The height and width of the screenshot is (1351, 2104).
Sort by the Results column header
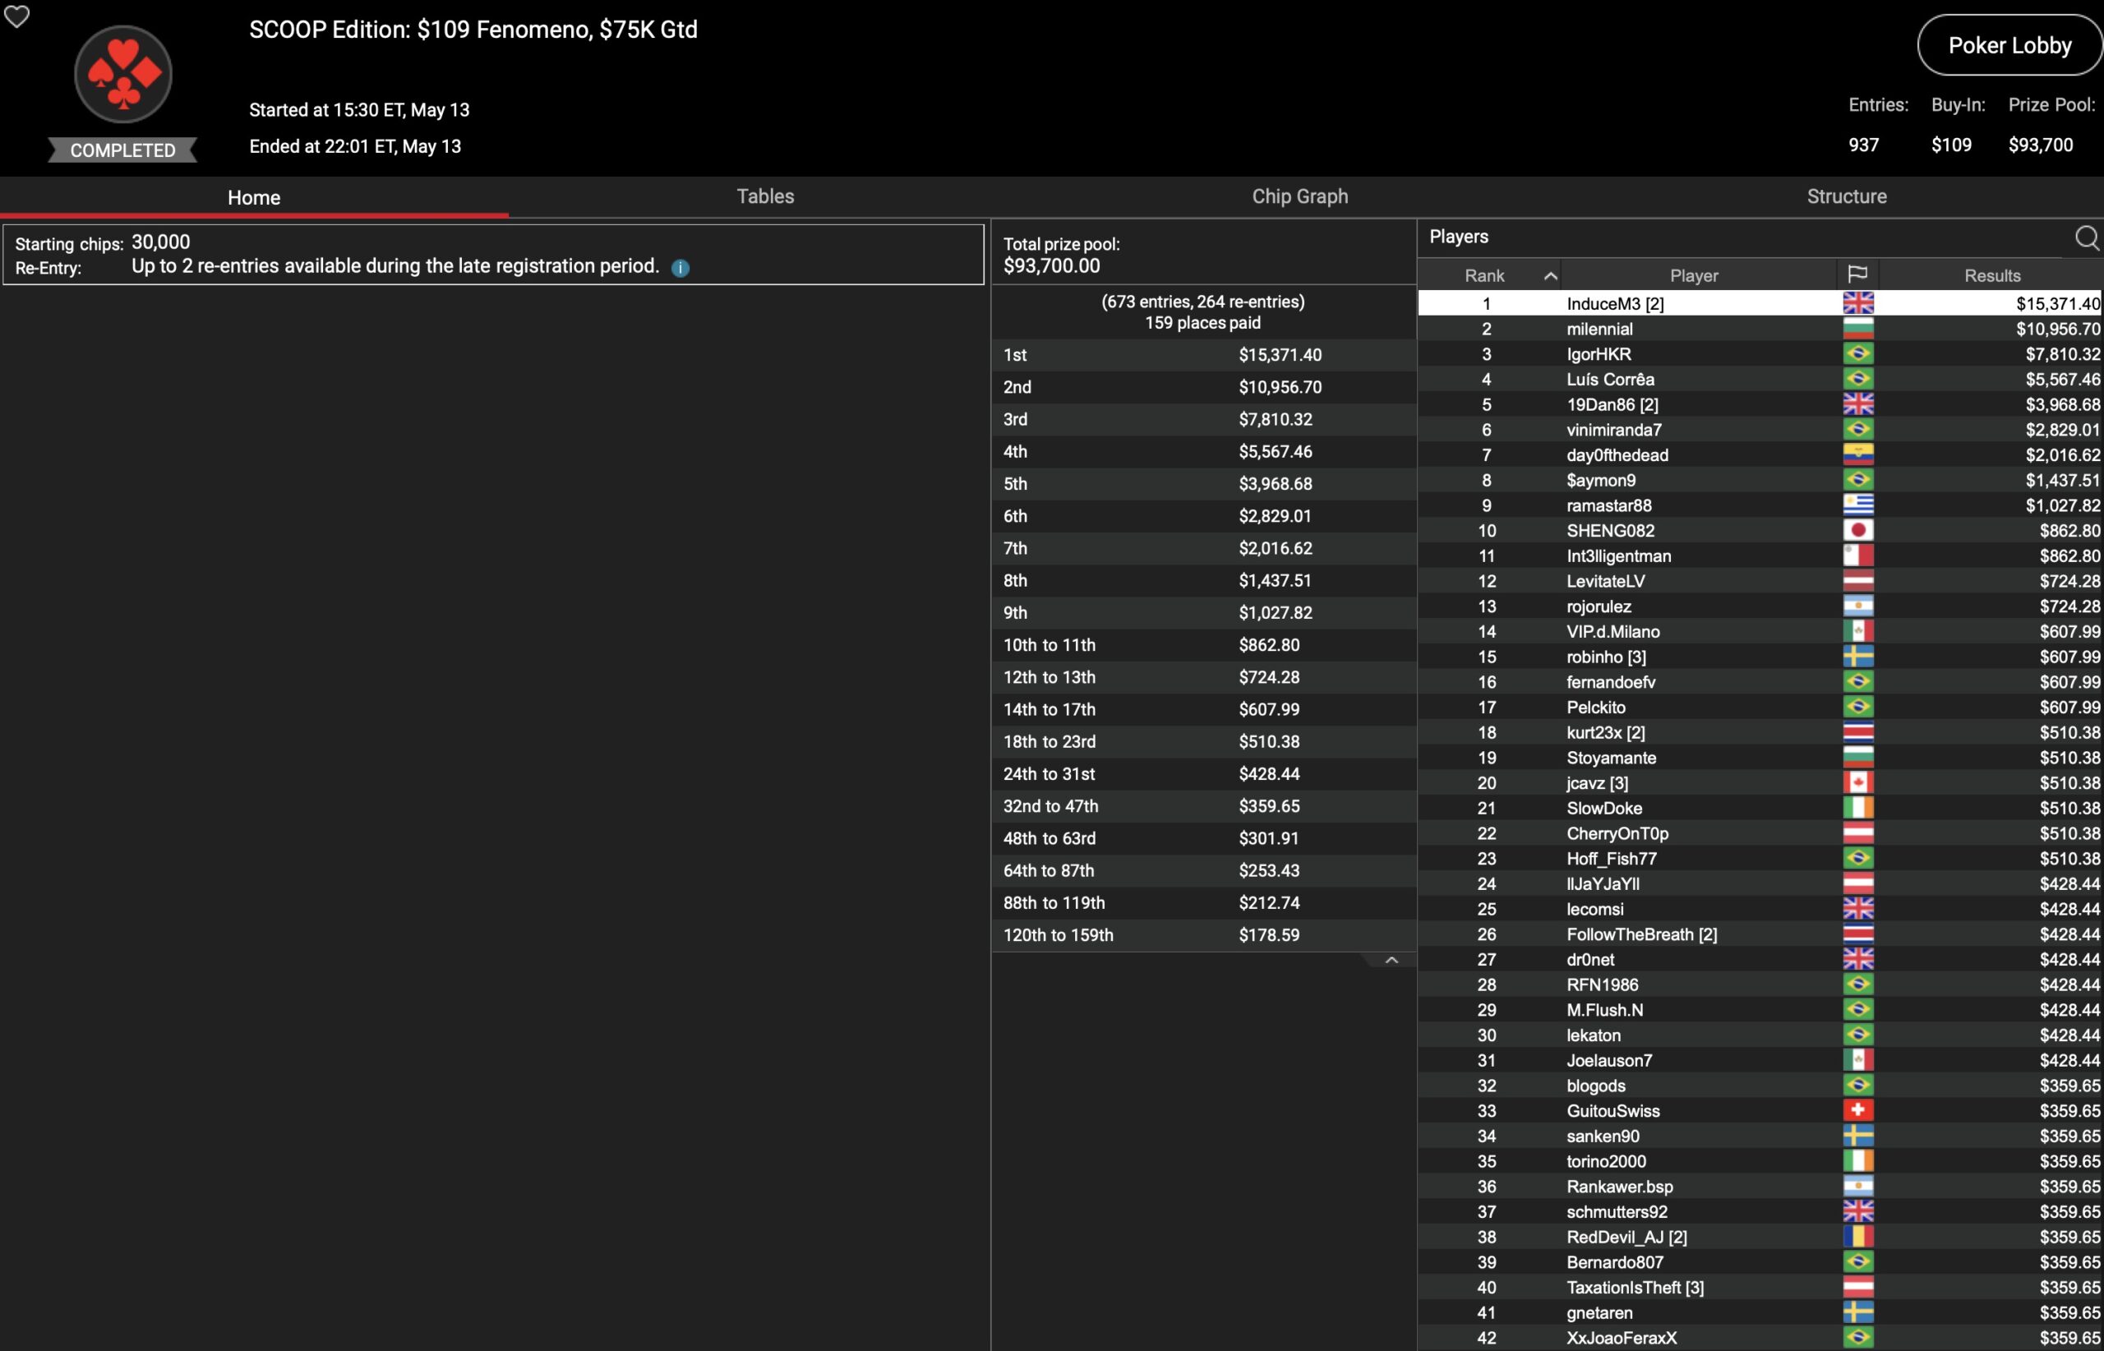click(x=1991, y=275)
